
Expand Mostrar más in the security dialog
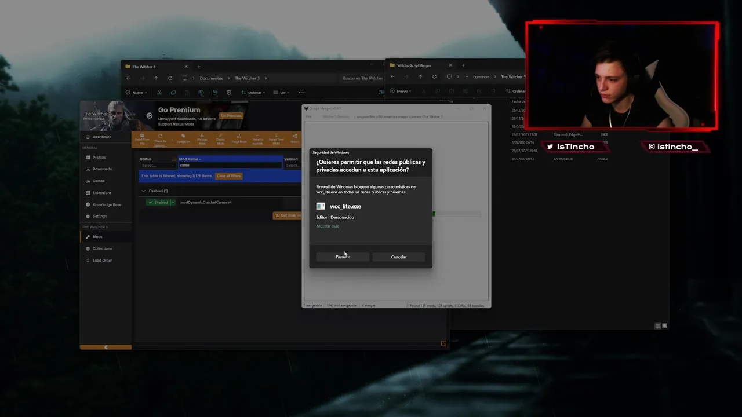coord(328,226)
